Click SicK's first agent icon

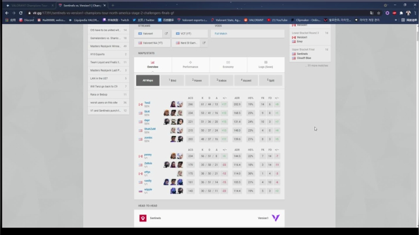(x=166, y=113)
